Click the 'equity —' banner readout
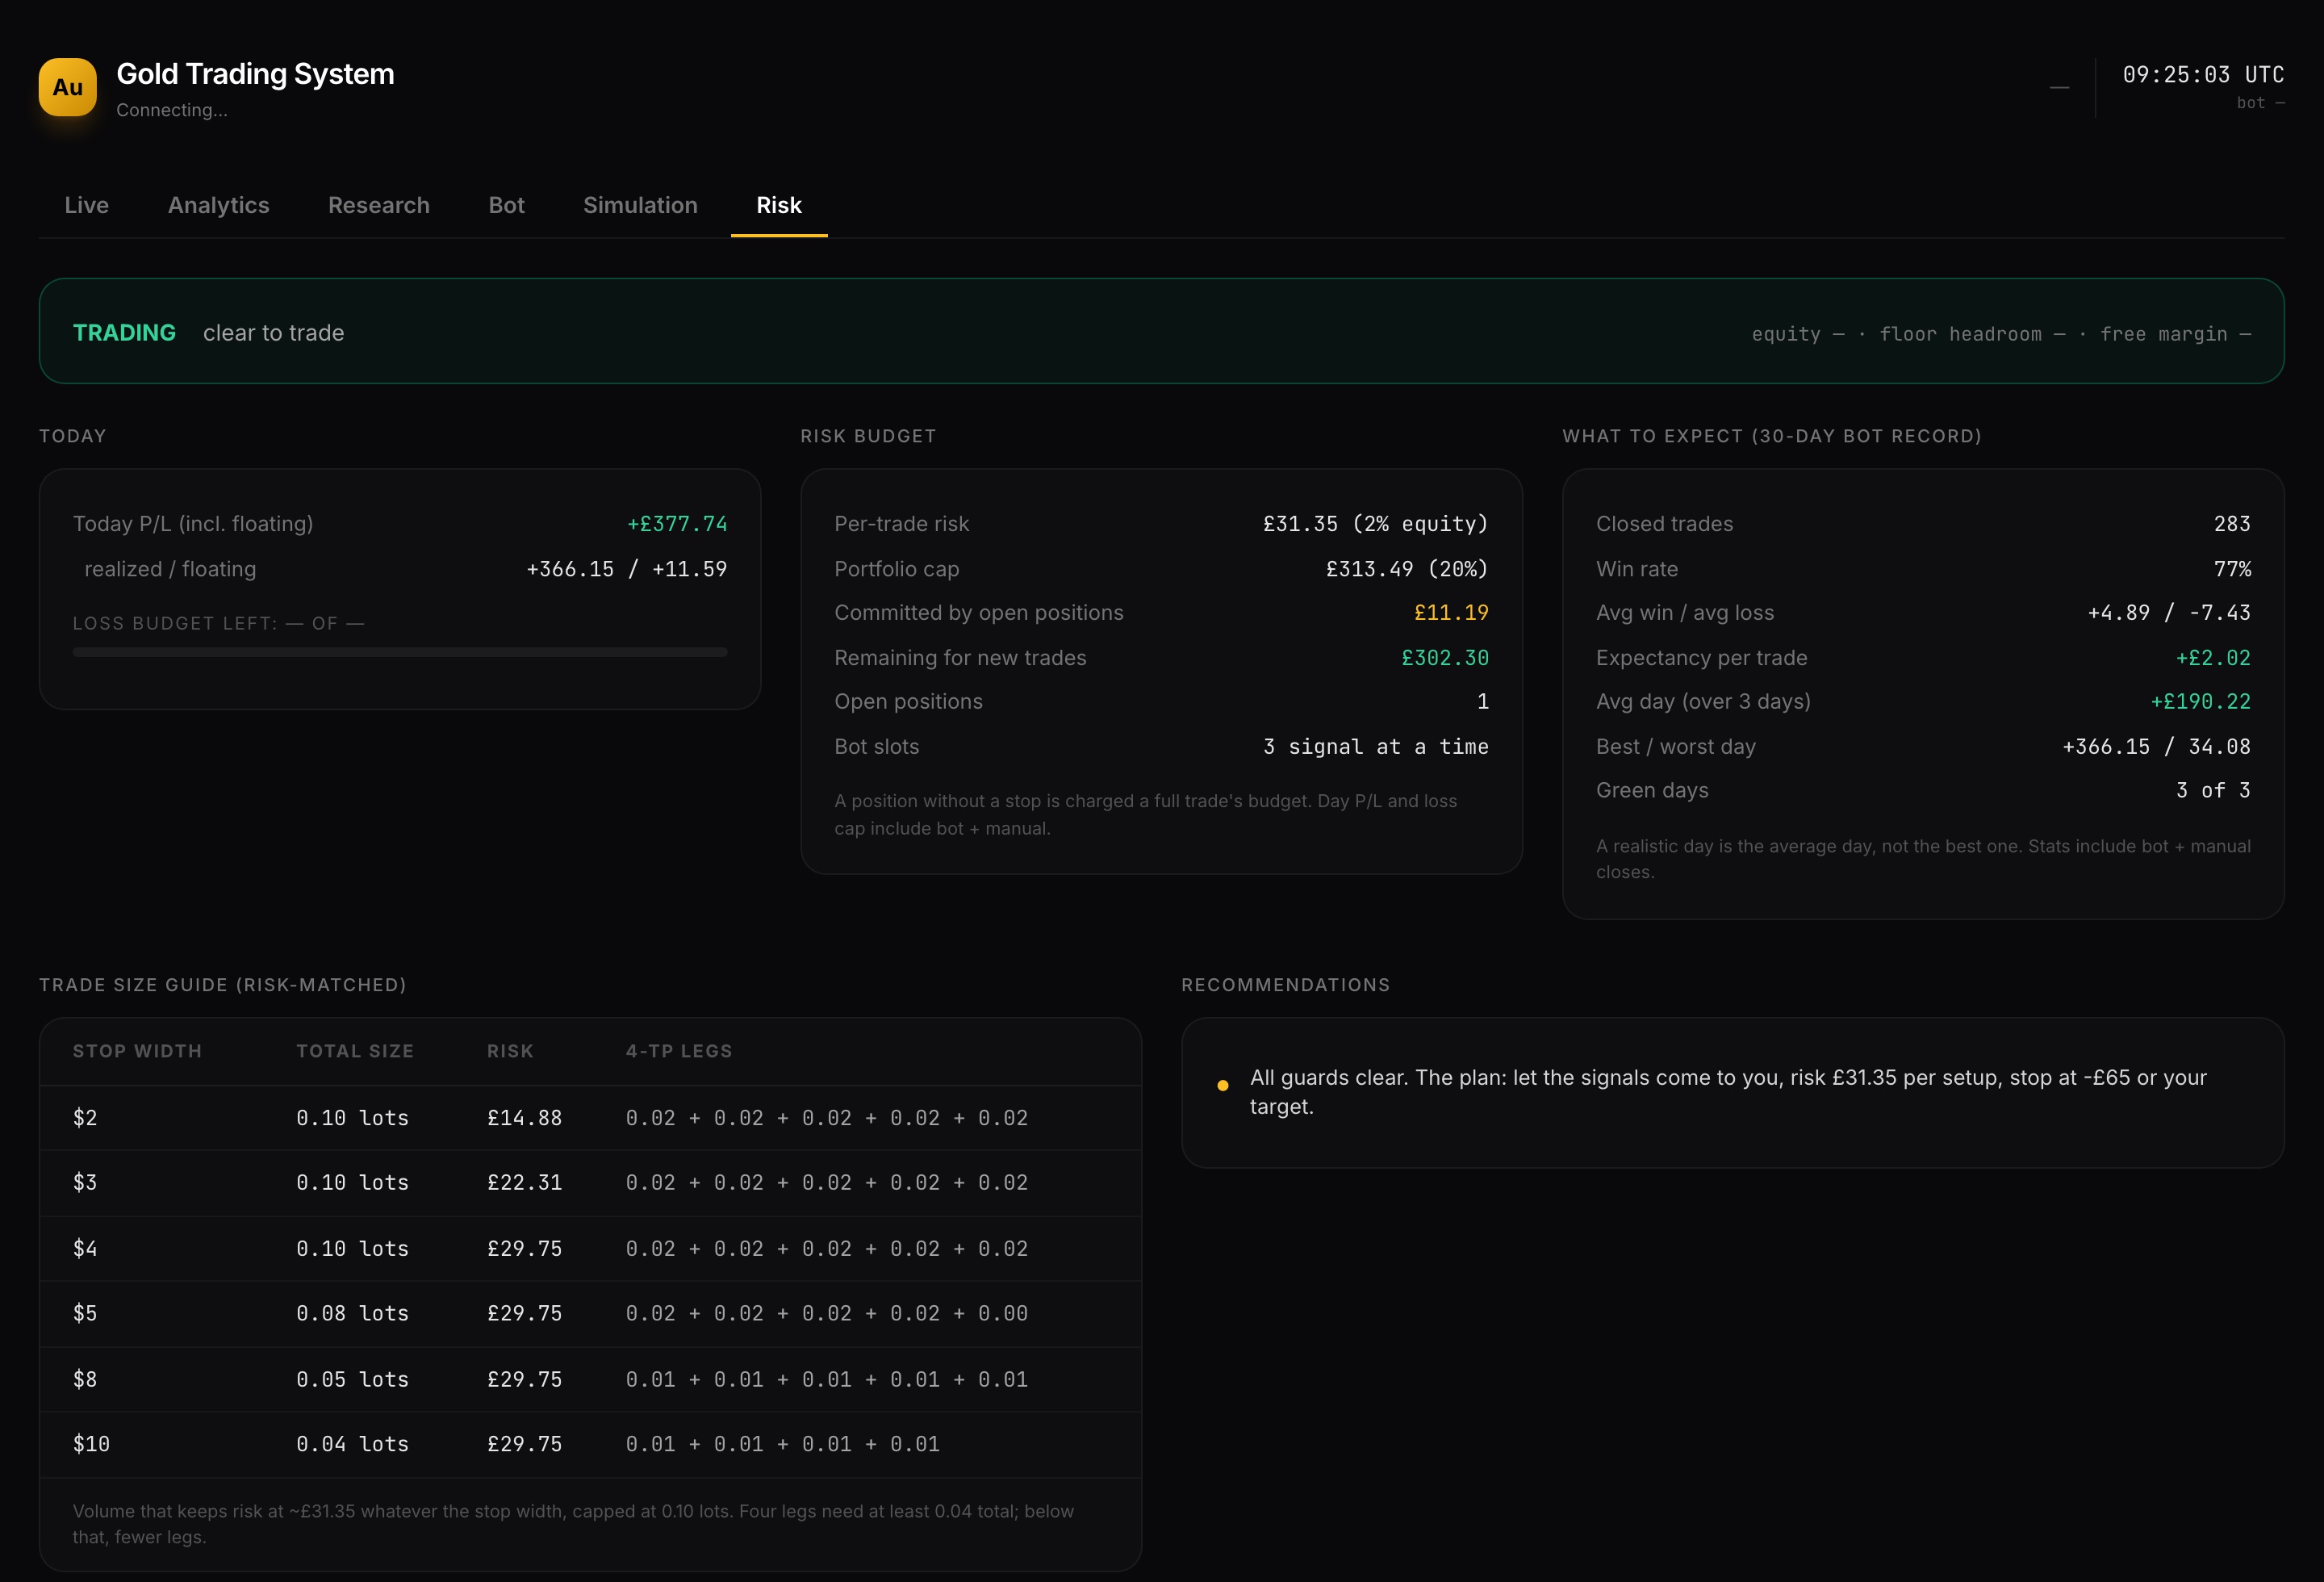Viewport: 2324px width, 1582px height. (x=1797, y=334)
